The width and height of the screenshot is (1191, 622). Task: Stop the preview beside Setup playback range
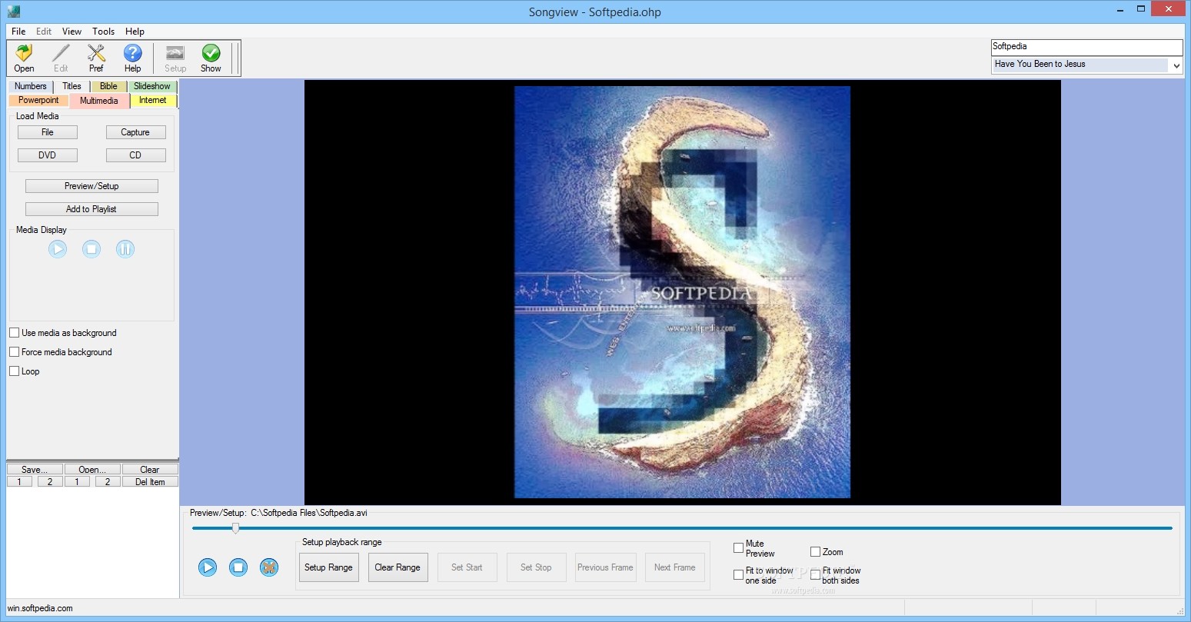tap(238, 567)
